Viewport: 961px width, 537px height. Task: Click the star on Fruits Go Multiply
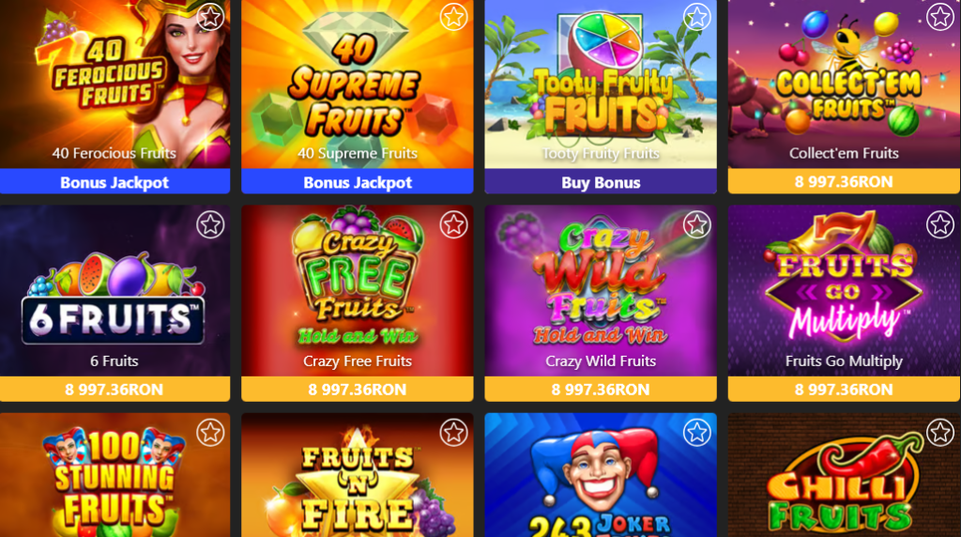940,225
